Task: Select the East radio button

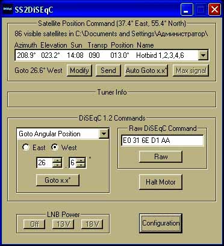Action: (x=26, y=148)
